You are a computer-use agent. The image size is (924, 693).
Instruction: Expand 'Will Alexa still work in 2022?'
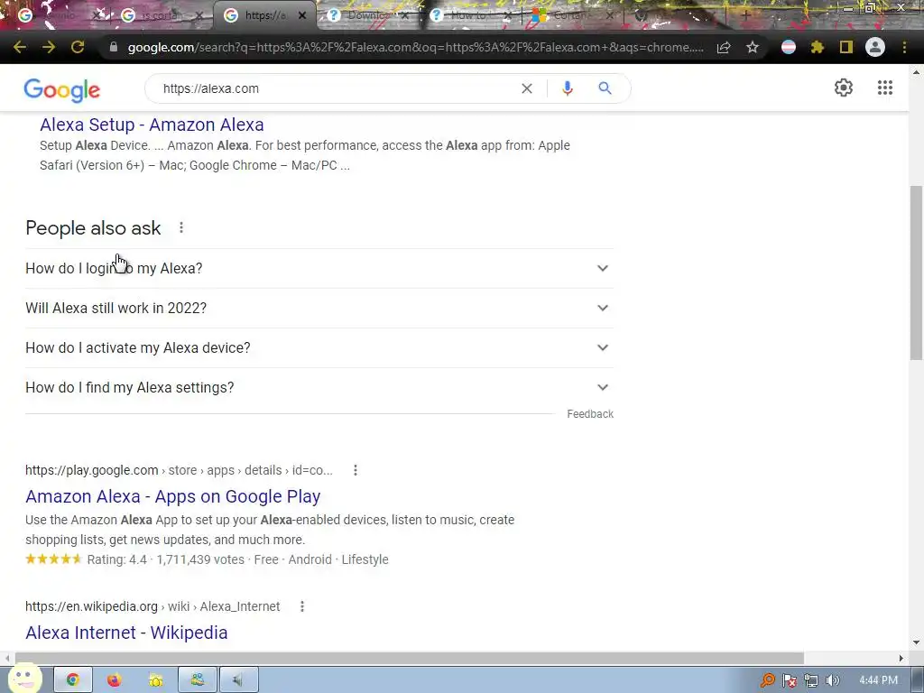point(319,309)
